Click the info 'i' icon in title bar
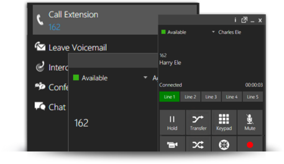 tap(235, 20)
